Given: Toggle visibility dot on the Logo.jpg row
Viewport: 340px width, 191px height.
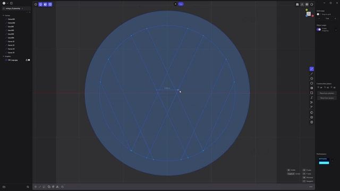Looking at the screenshot, I should point(29,60).
